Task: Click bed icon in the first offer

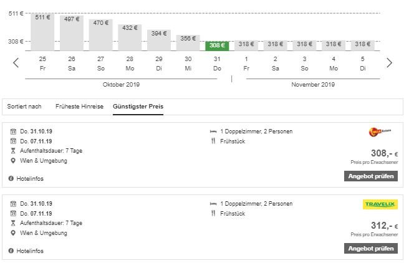Action: pyautogui.click(x=213, y=131)
